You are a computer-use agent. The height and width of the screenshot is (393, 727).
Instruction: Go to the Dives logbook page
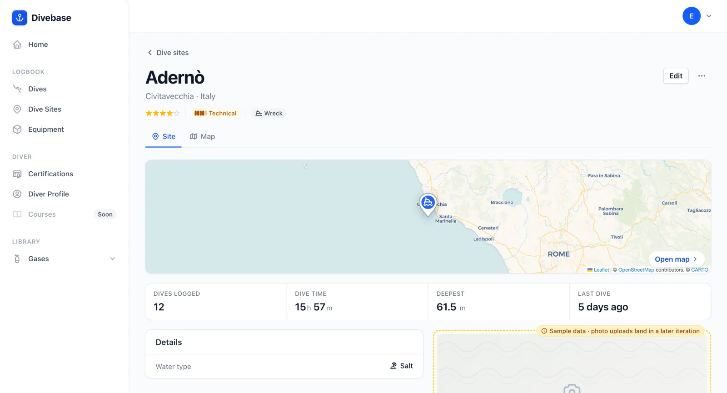[64, 89]
